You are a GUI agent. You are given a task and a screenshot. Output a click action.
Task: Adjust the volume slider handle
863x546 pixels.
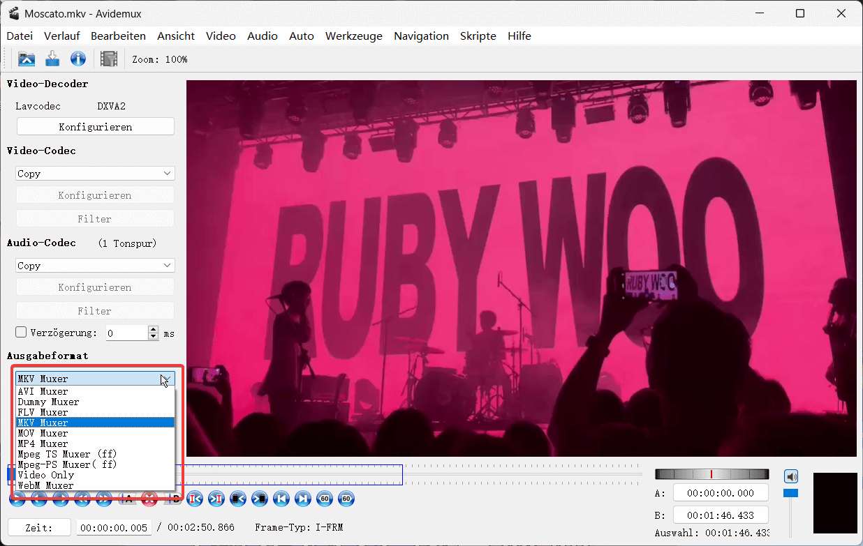[x=790, y=493]
